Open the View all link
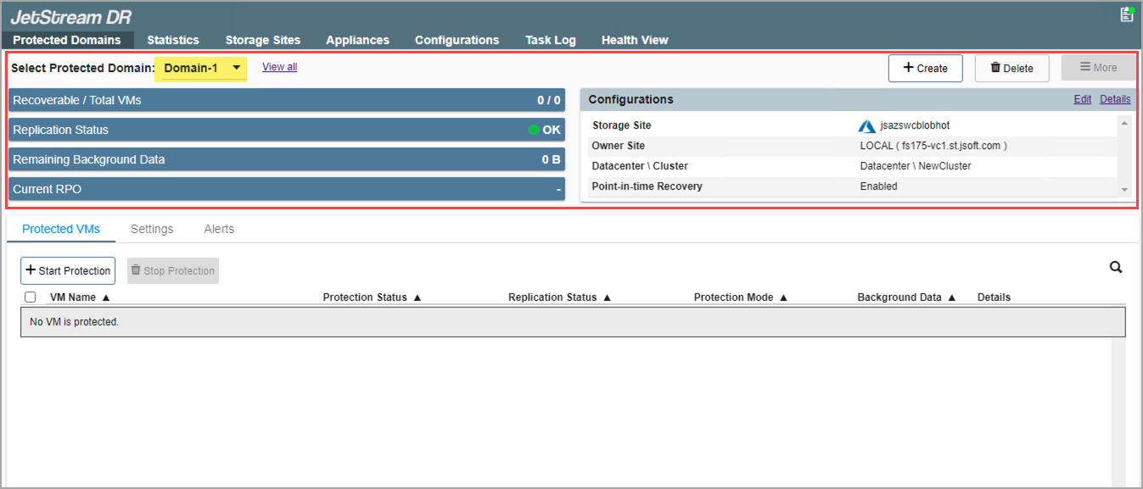Image resolution: width=1143 pixels, height=489 pixels. tap(279, 67)
